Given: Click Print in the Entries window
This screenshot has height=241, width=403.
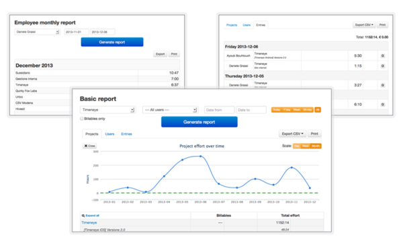Looking at the screenshot, I should pos(382,25).
